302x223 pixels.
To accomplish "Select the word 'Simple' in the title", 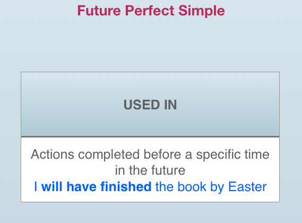I will click(x=202, y=11).
